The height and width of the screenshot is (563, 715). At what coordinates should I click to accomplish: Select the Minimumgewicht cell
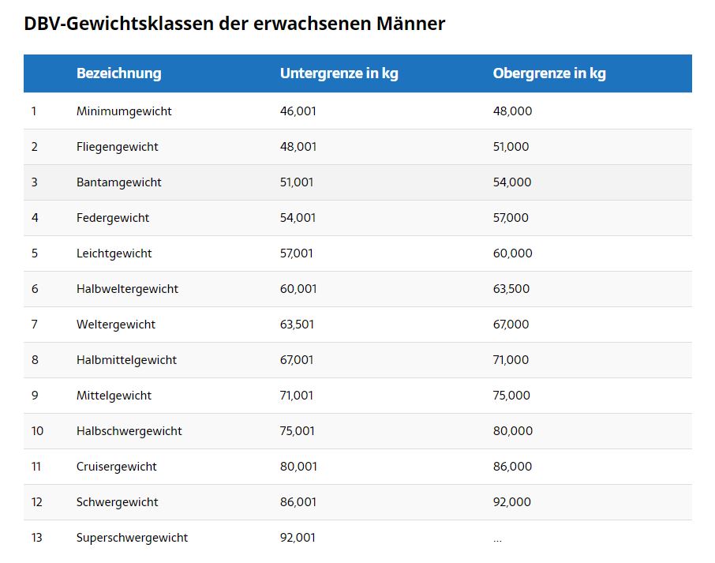(124, 111)
